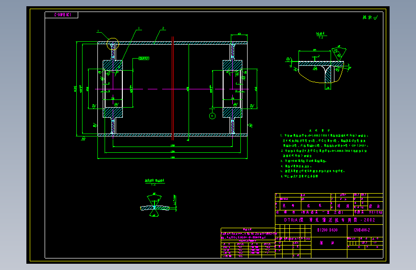Image resolution: width=416 pixels, height=270 pixels.
Task: Click the mirrored drawing number box at top-left
Action: (x=61, y=15)
